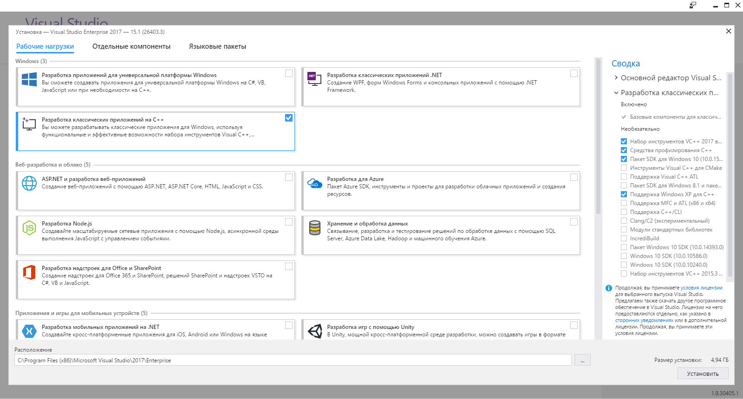Click the browse button next to location
This screenshot has width=743, height=399.
(x=582, y=360)
